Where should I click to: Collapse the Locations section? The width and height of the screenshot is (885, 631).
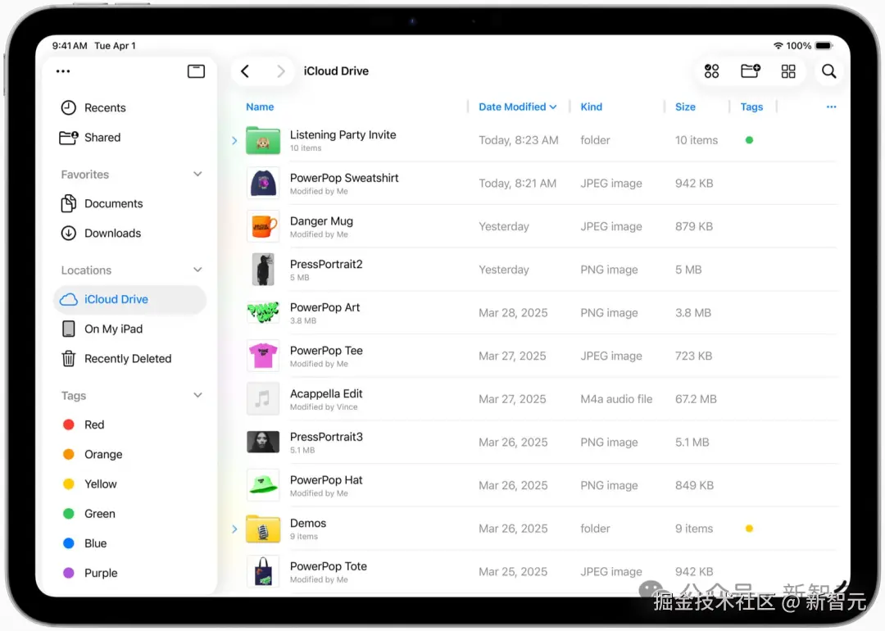point(197,270)
